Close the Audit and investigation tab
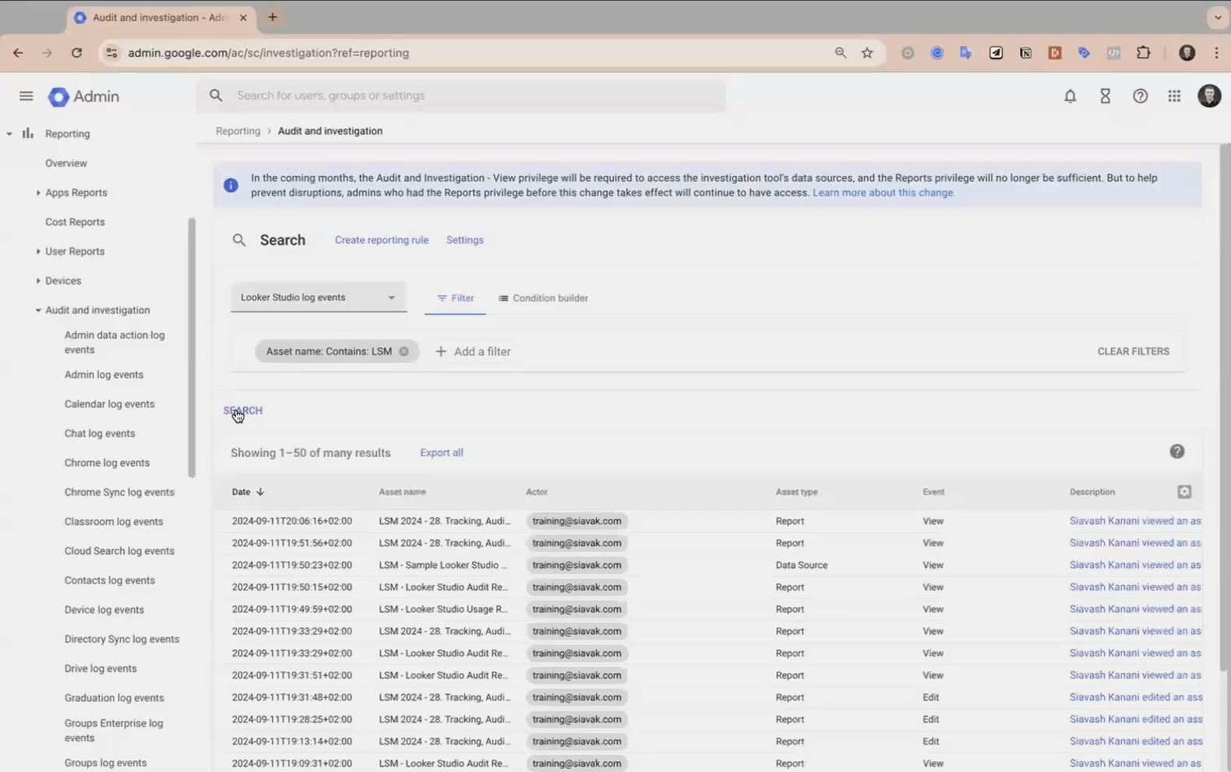The image size is (1231, 772). [243, 17]
